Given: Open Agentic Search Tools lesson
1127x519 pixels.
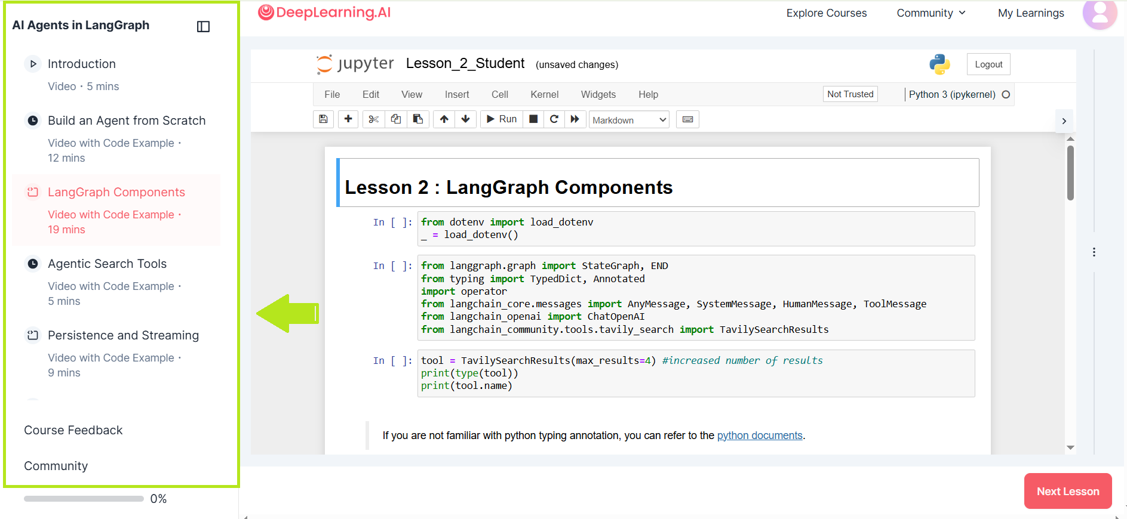Looking at the screenshot, I should tap(108, 264).
